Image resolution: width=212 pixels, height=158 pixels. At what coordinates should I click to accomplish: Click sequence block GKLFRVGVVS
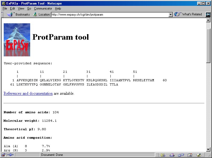[x=74, y=84]
